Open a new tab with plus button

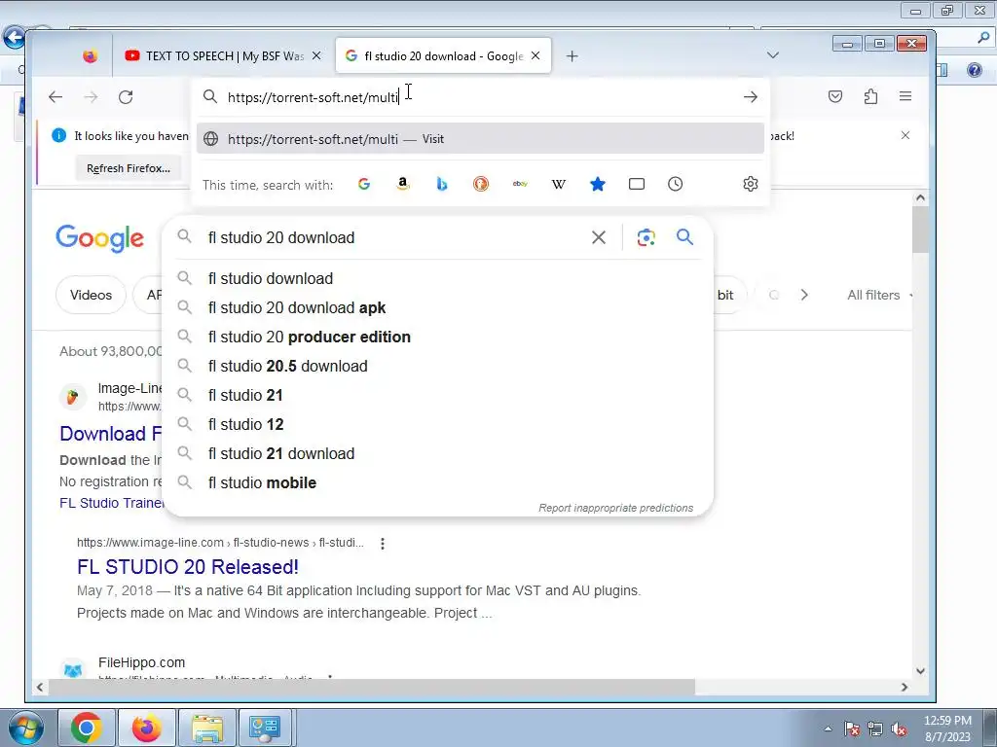[572, 55]
